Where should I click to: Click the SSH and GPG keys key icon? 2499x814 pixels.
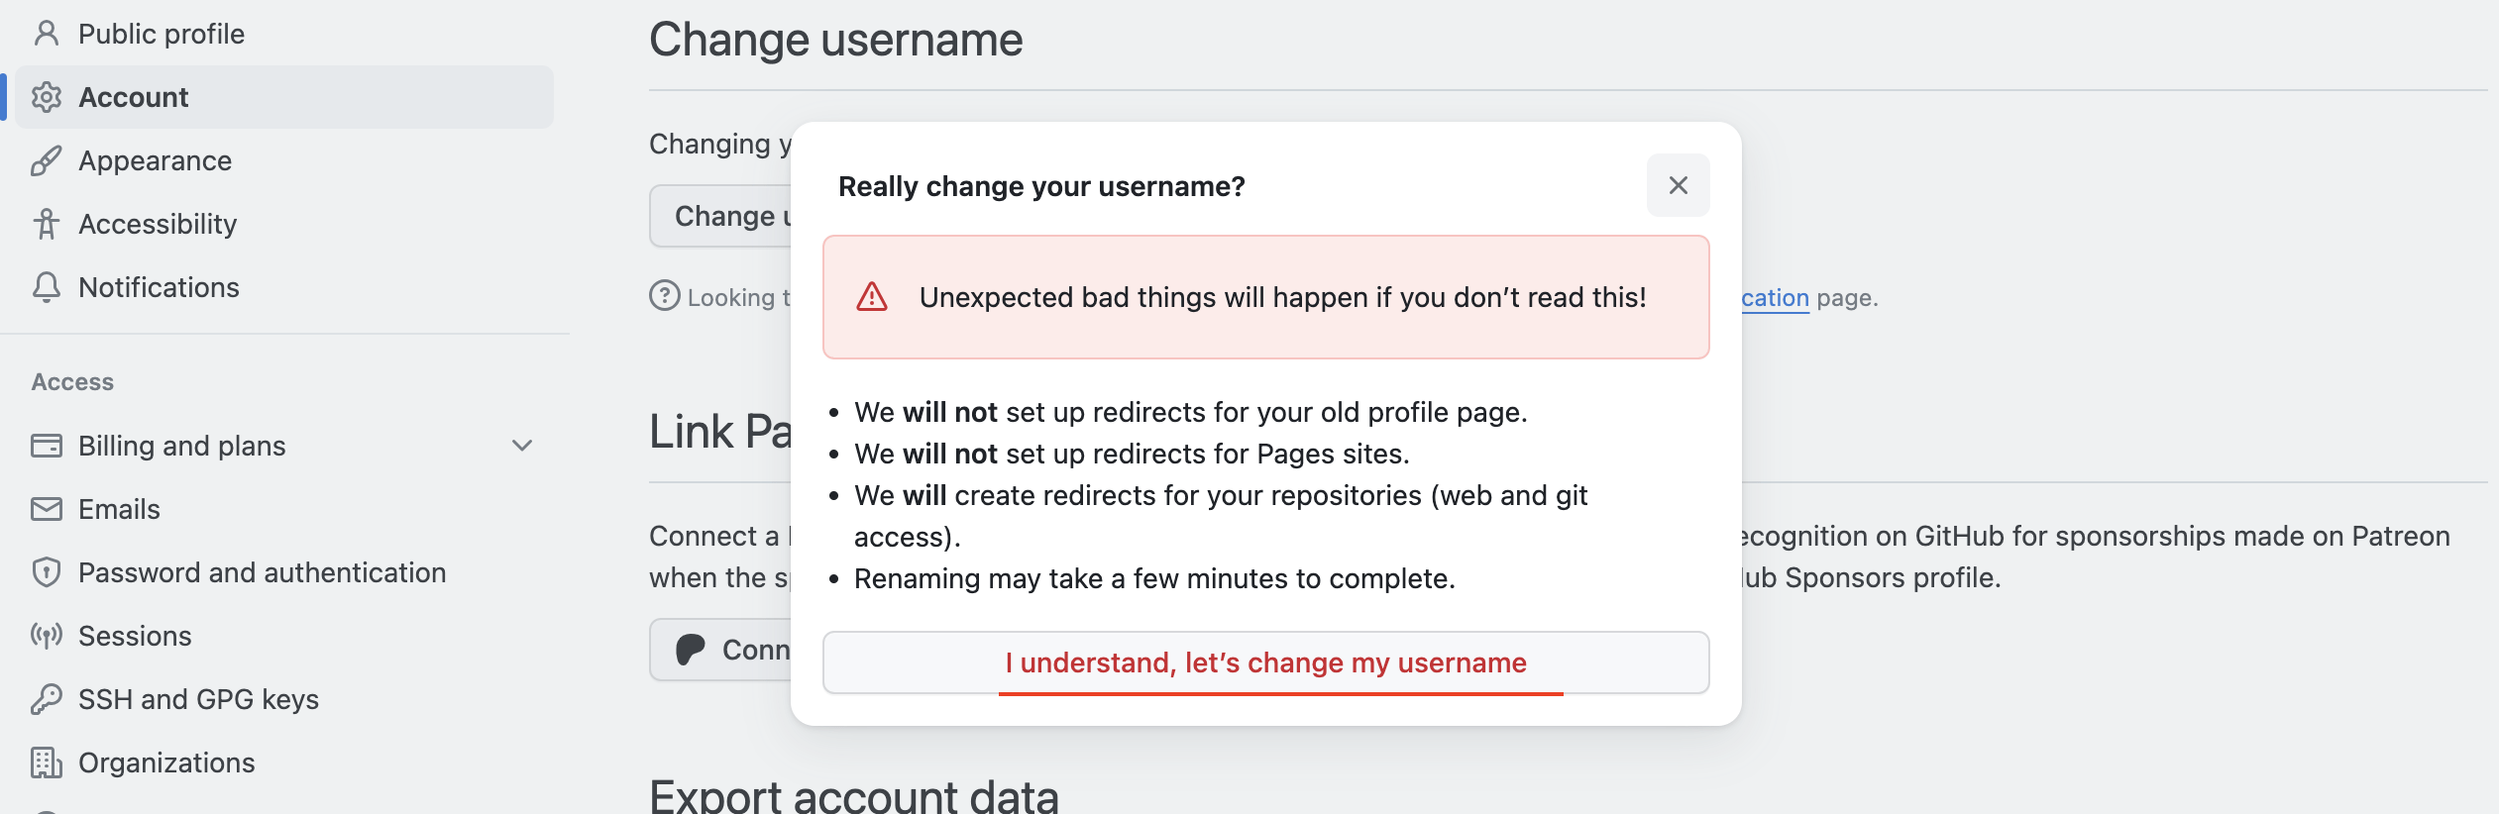pos(46,699)
